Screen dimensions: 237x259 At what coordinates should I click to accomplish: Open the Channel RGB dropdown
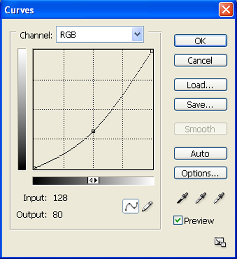click(x=100, y=34)
